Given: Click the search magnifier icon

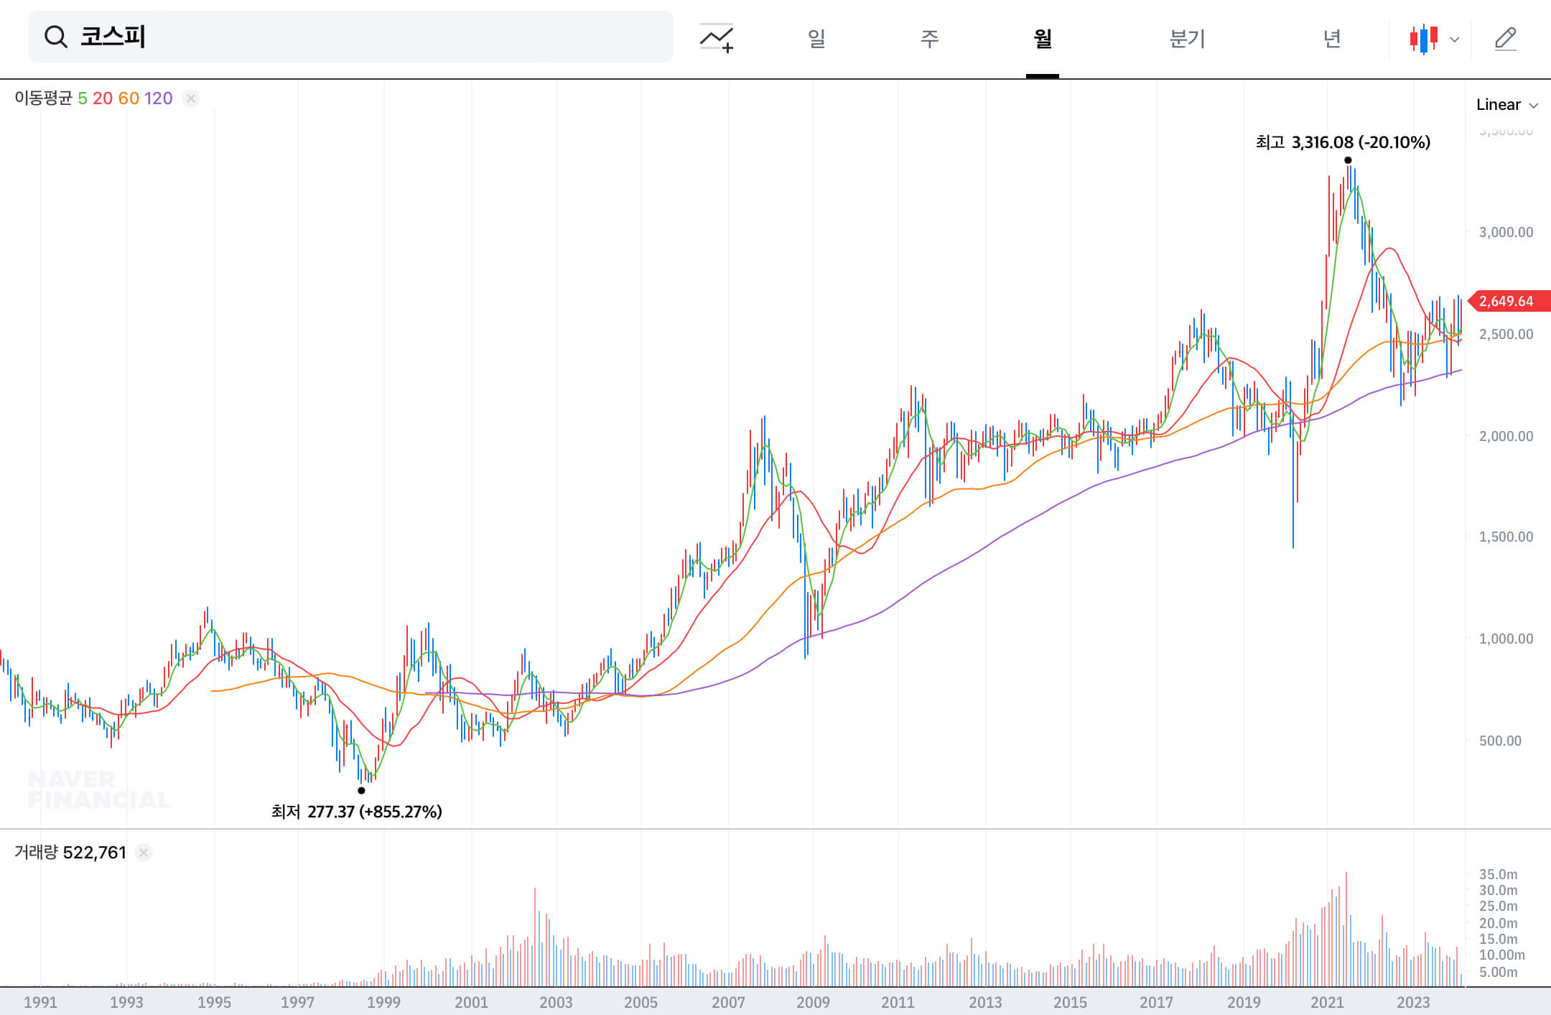Looking at the screenshot, I should [x=55, y=37].
